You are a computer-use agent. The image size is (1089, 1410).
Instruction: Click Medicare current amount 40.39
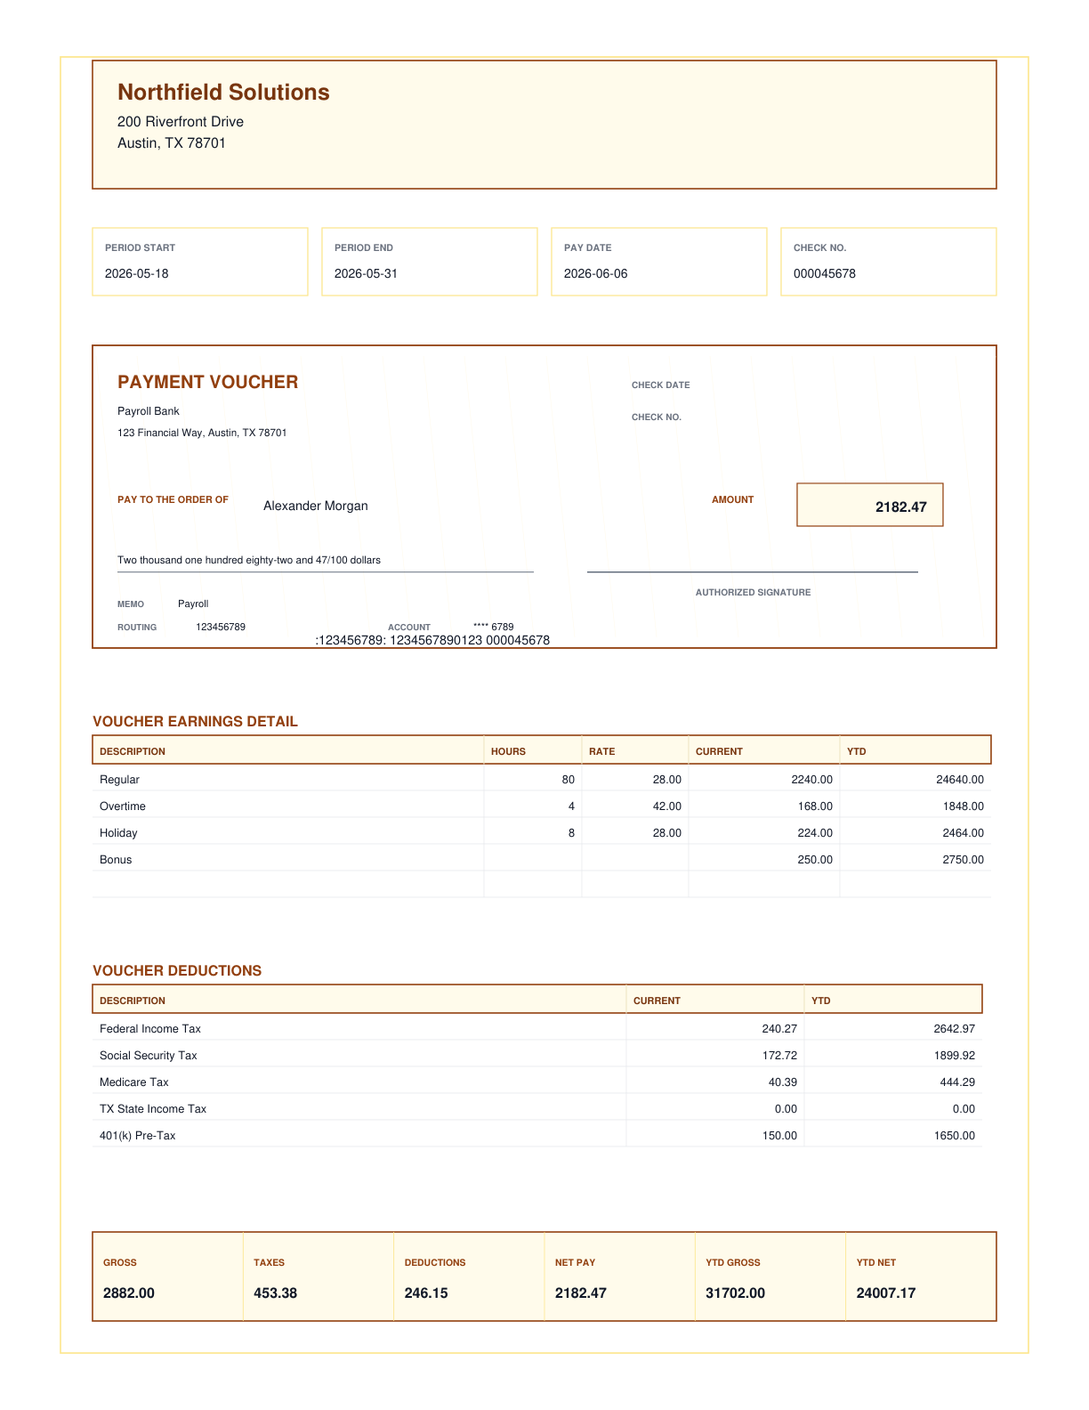782,1082
